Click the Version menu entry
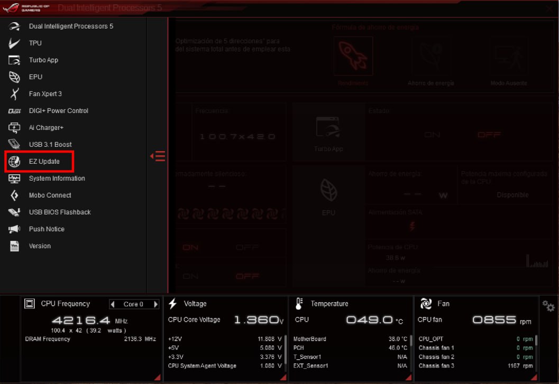559x384 pixels. [x=40, y=246]
